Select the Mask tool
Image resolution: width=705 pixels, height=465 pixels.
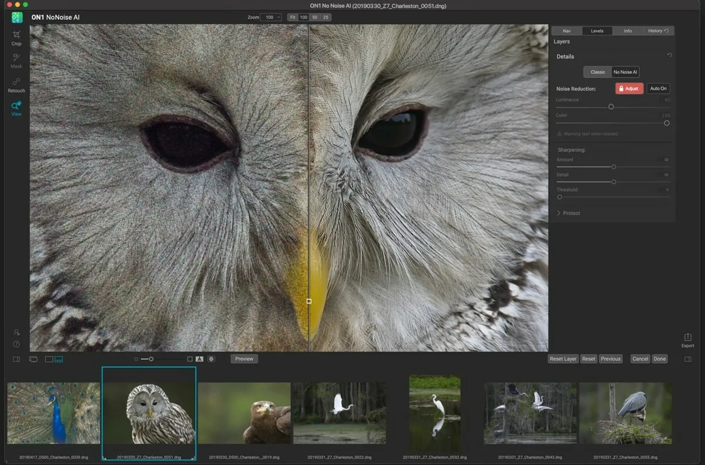pos(16,61)
